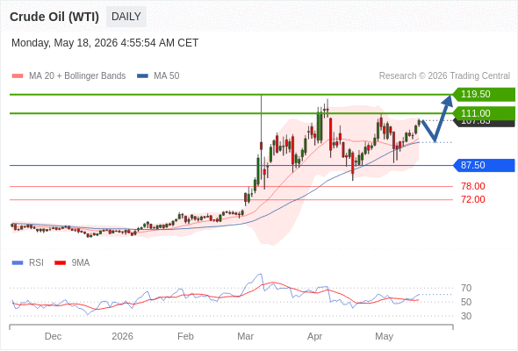Click the Research Trading Central copyright text
The height and width of the screenshot is (351, 518).
pyautogui.click(x=444, y=76)
